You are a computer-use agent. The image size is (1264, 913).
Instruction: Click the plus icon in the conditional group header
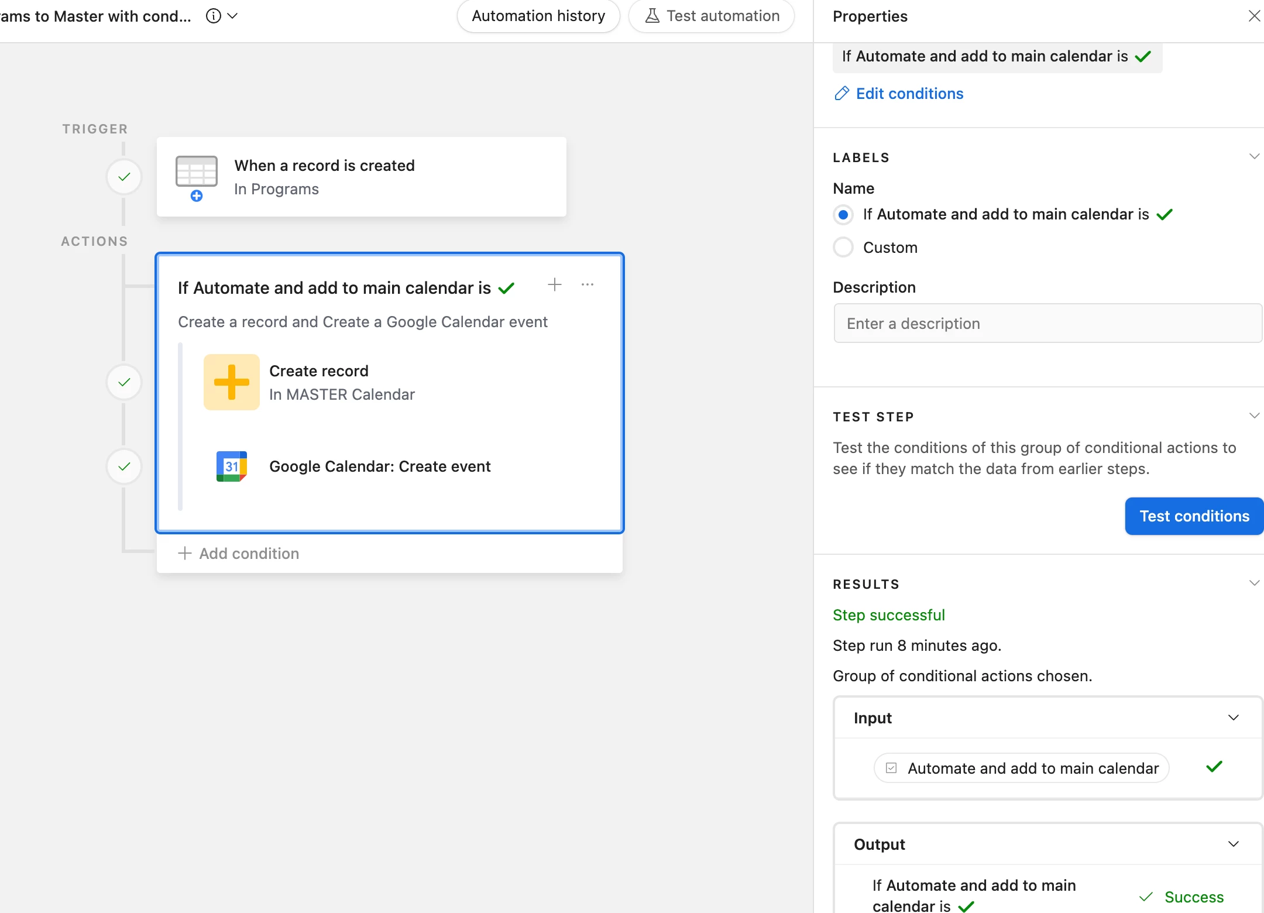555,285
